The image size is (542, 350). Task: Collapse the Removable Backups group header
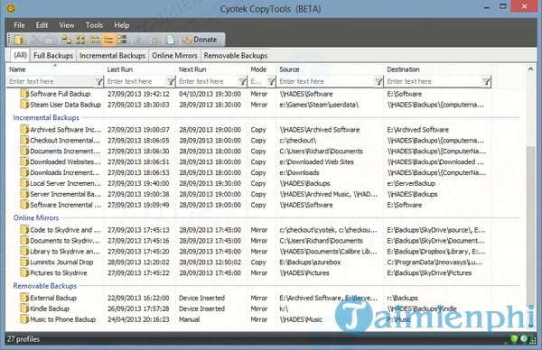[x=45, y=286]
